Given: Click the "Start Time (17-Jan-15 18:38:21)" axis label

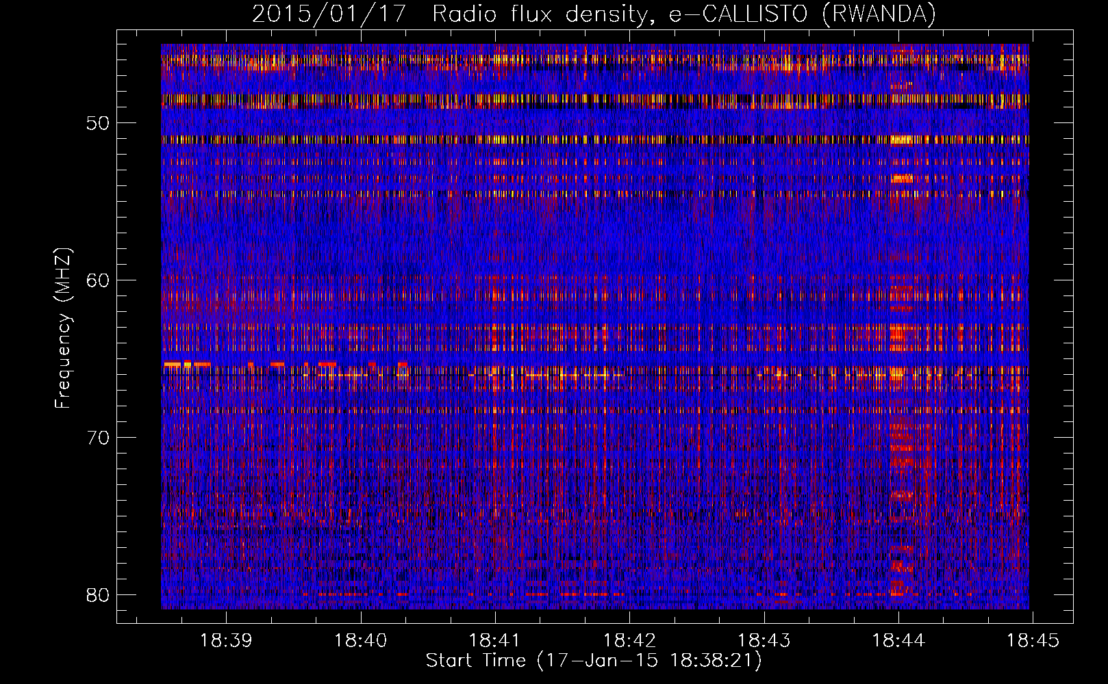Looking at the screenshot, I should click(594, 661).
